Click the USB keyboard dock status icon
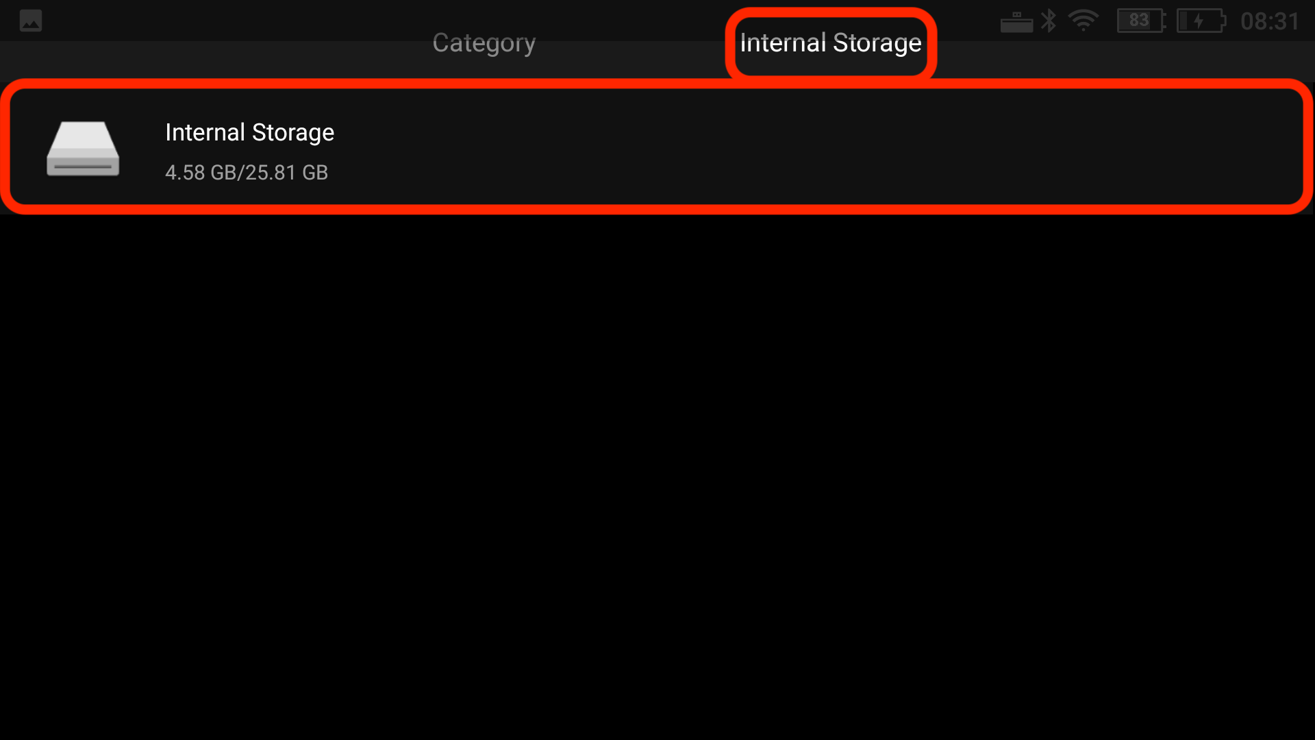The image size is (1315, 740). tap(1016, 22)
